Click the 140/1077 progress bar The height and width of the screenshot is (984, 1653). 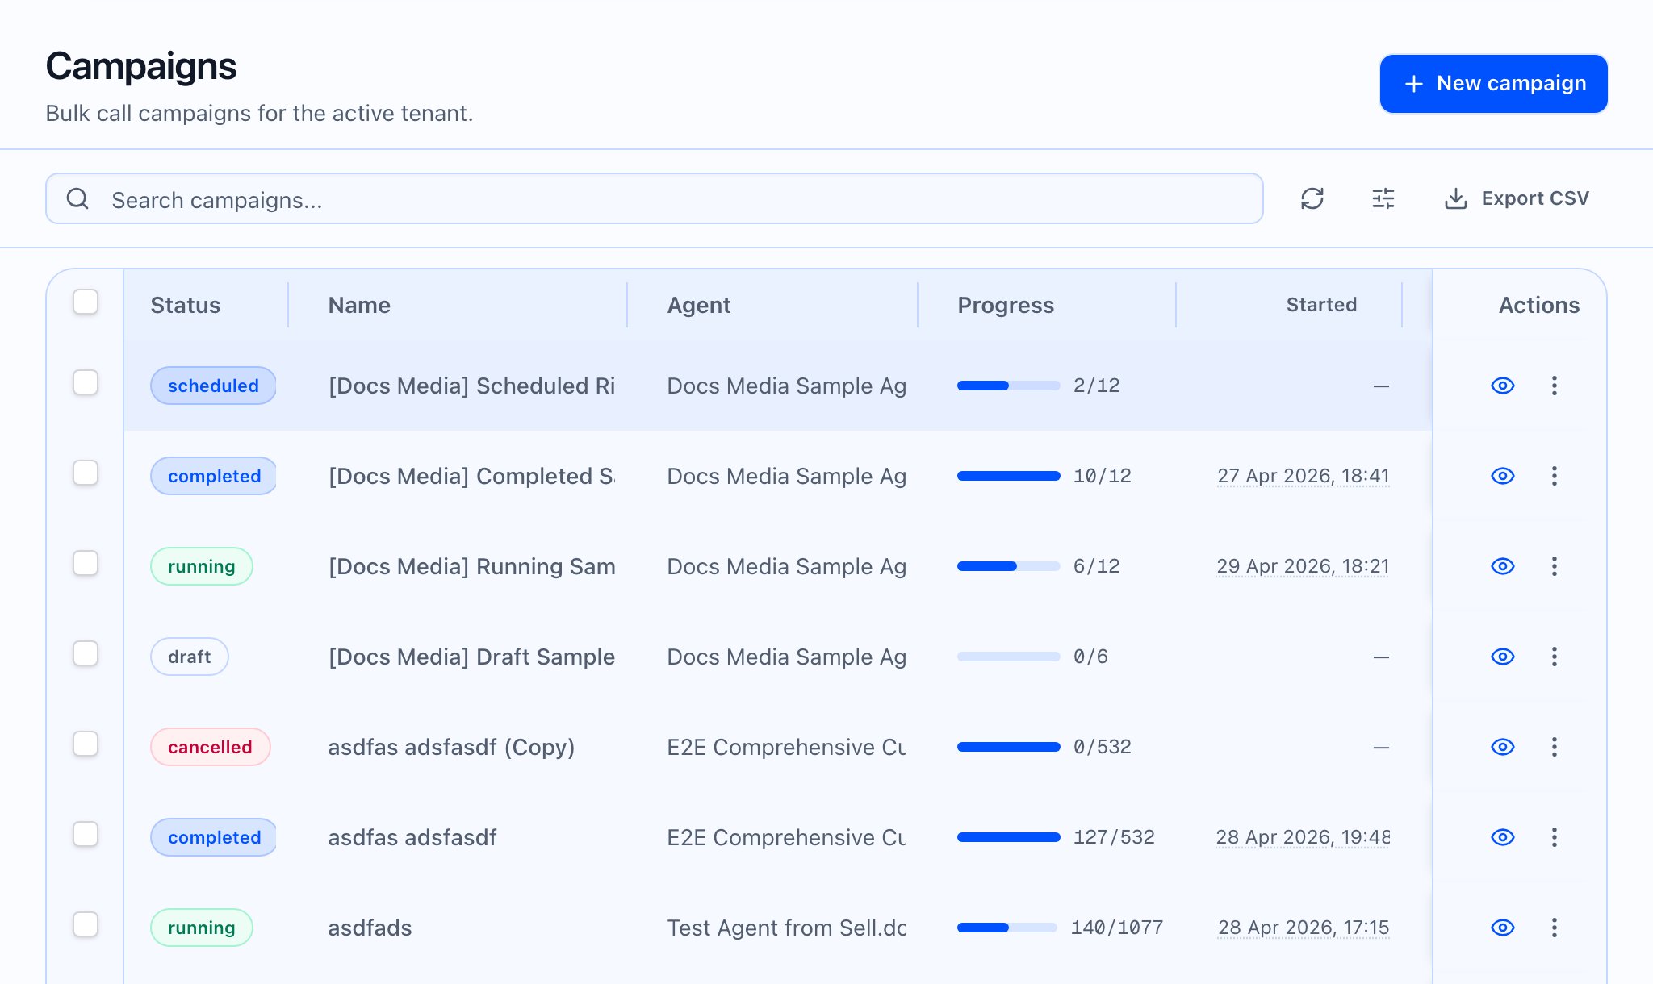click(x=1007, y=928)
